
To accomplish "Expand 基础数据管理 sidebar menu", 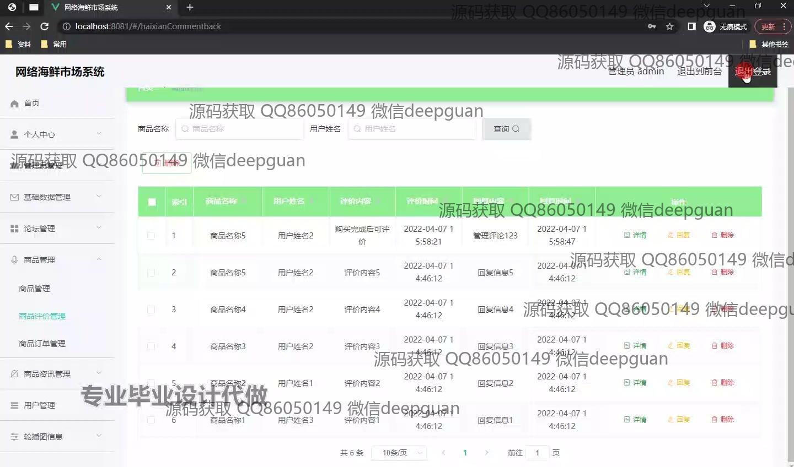I will pyautogui.click(x=57, y=197).
